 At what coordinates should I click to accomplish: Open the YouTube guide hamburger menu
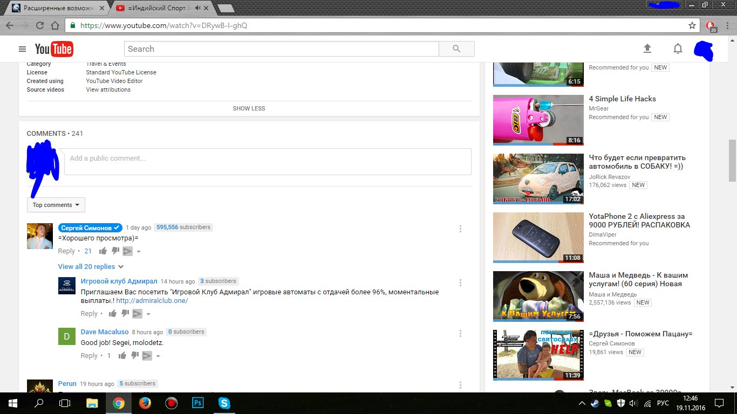(x=22, y=49)
